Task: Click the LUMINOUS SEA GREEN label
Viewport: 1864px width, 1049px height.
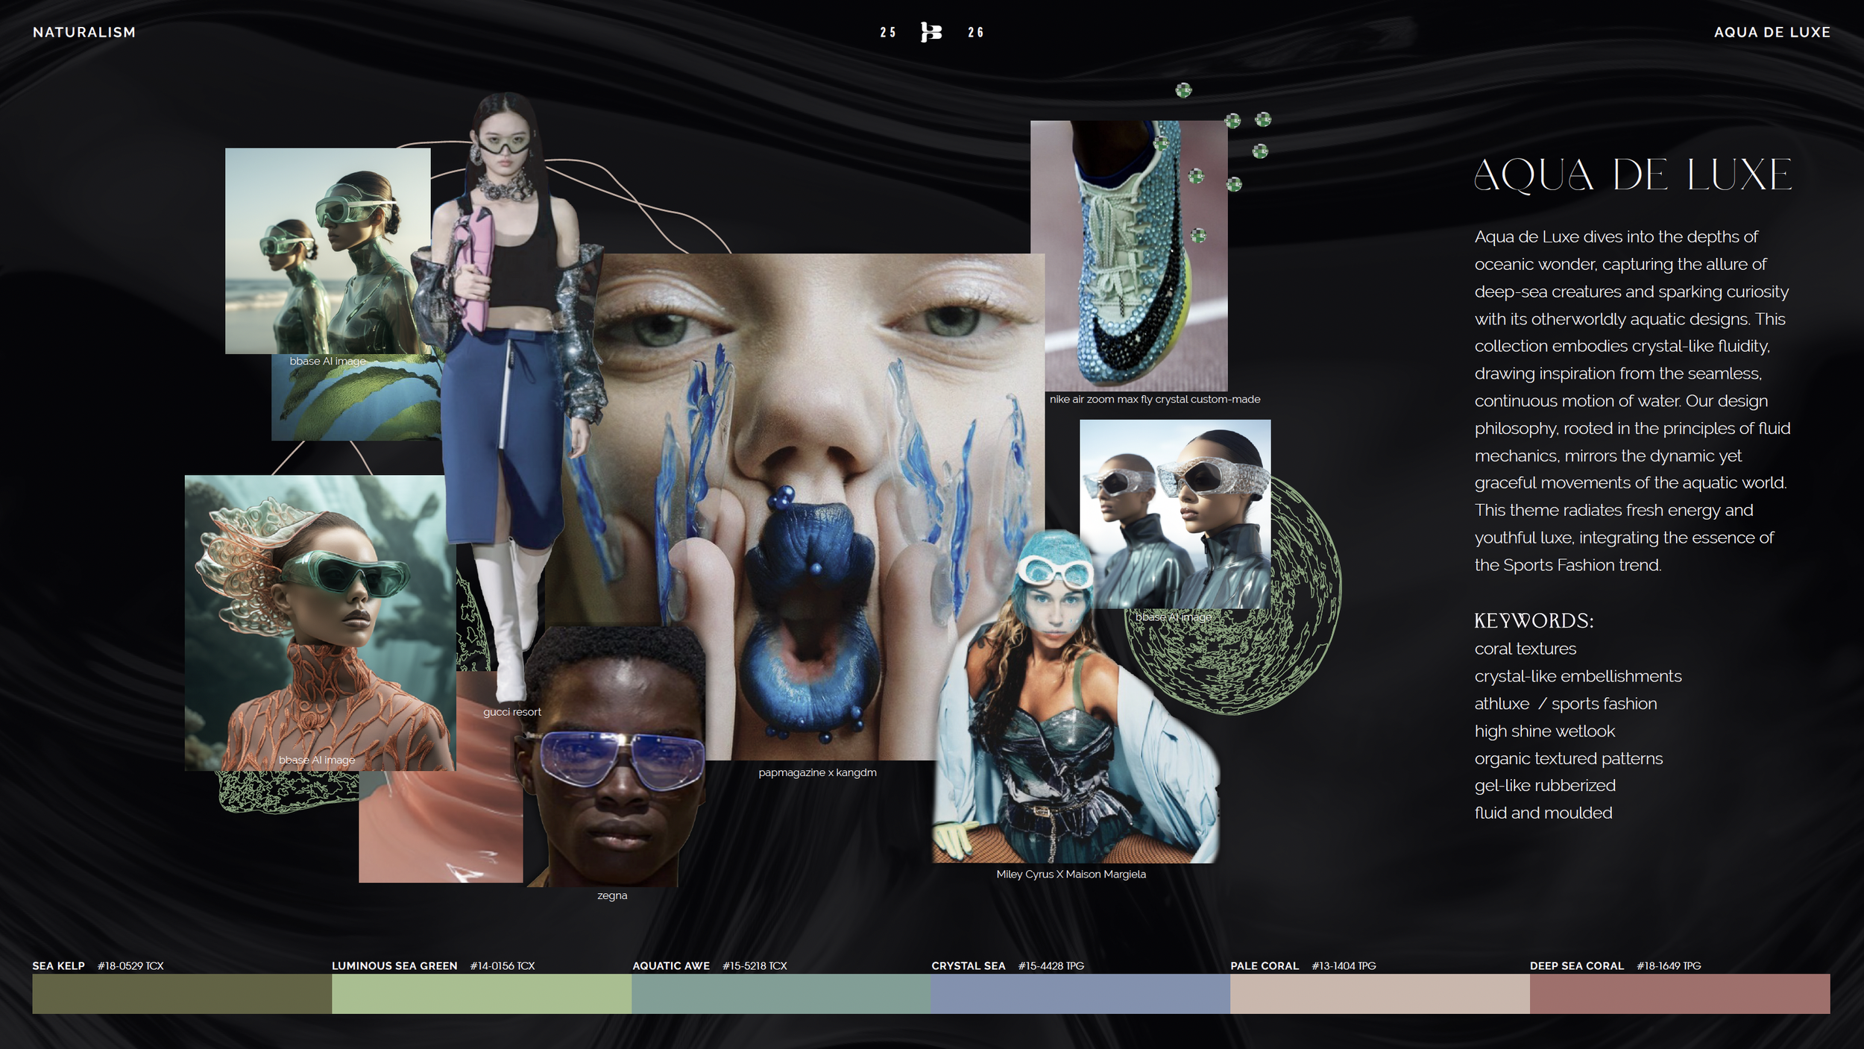Action: (394, 965)
